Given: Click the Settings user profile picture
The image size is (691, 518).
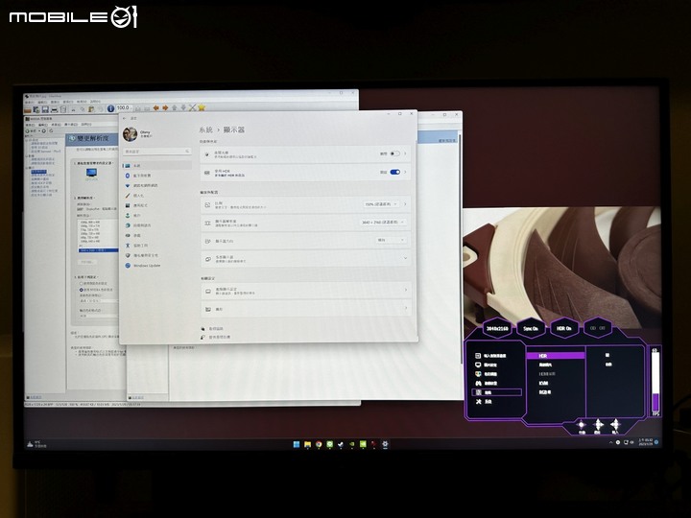Looking at the screenshot, I should 130,134.
